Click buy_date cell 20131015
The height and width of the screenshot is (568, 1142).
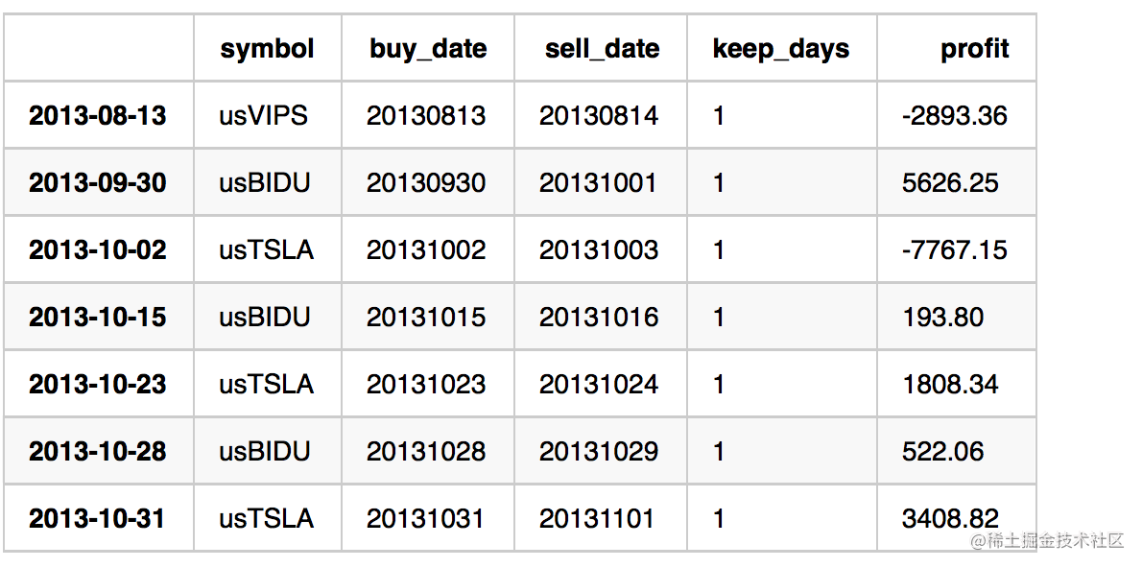tap(426, 318)
